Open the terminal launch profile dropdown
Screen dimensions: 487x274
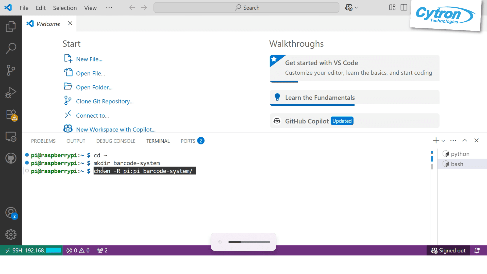pos(443,140)
